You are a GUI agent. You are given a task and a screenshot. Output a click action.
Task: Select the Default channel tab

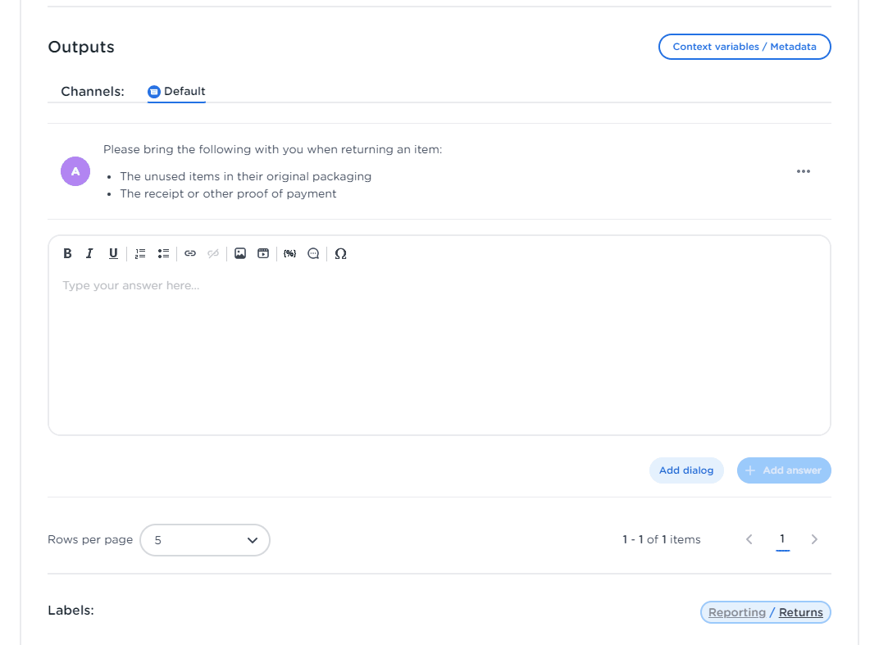[176, 92]
